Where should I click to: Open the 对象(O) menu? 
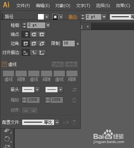63,6
